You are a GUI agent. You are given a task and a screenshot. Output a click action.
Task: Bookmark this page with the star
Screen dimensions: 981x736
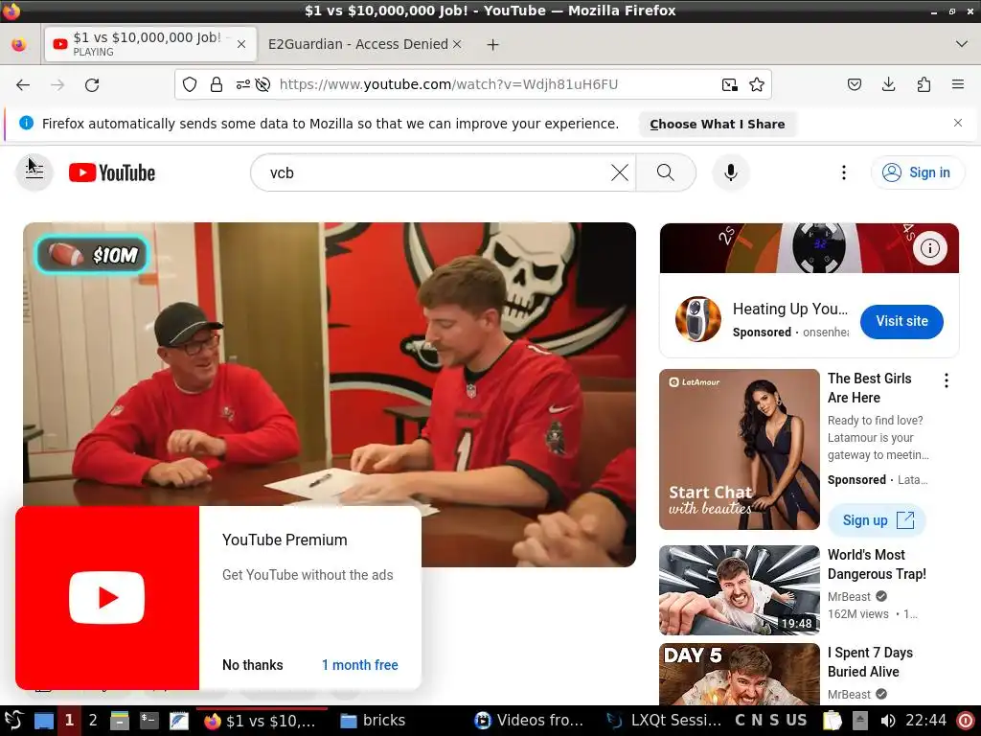pyautogui.click(x=757, y=84)
